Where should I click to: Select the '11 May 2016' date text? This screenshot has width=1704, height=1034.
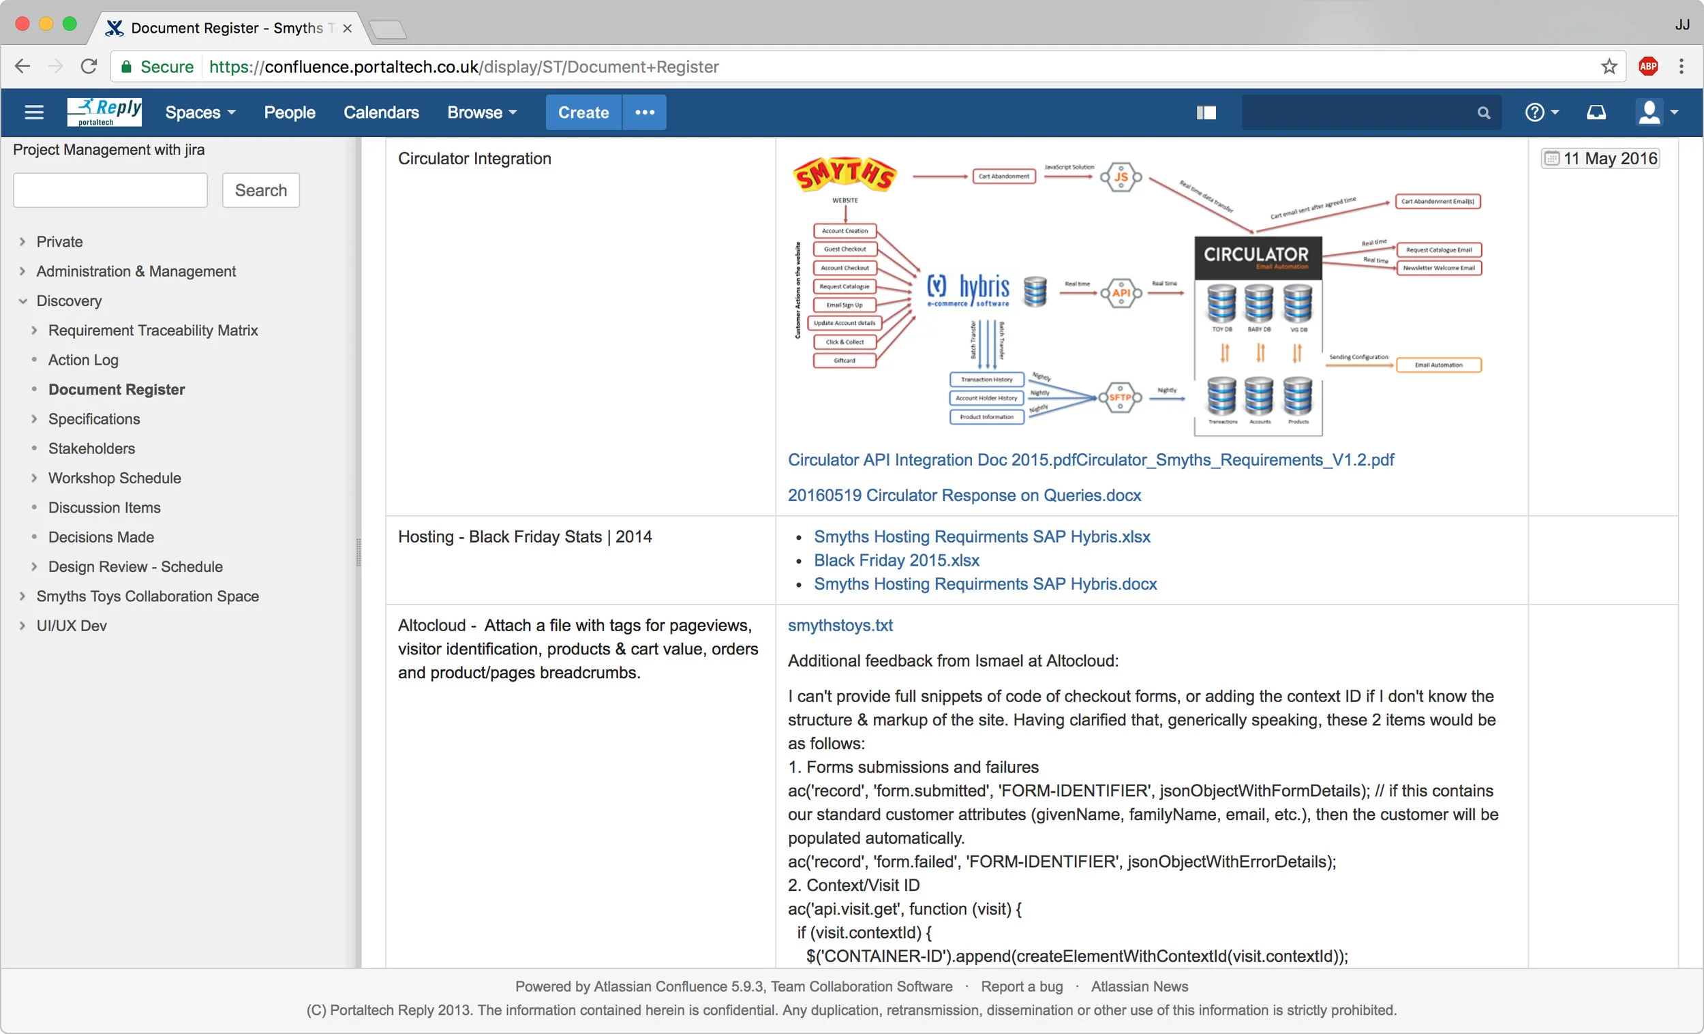(1611, 158)
